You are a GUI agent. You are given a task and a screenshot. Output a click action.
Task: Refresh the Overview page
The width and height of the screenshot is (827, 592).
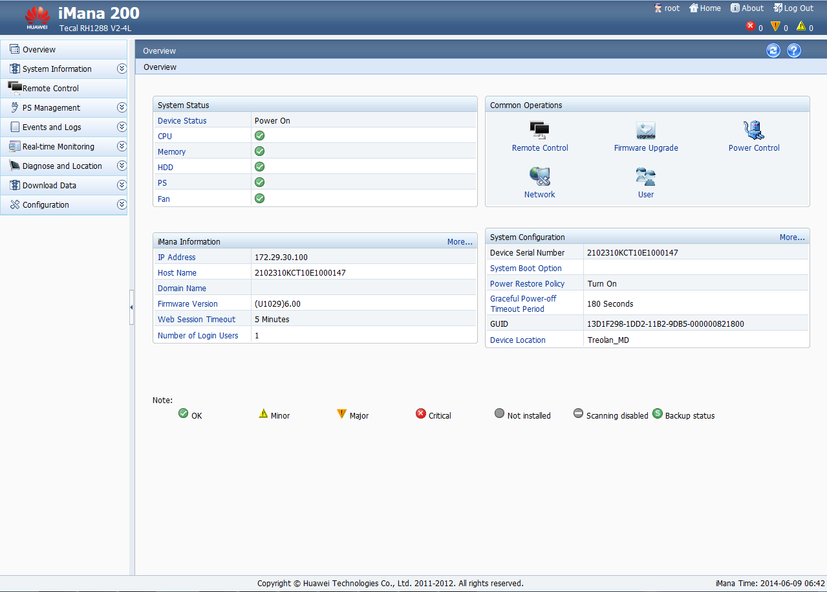[x=773, y=50]
